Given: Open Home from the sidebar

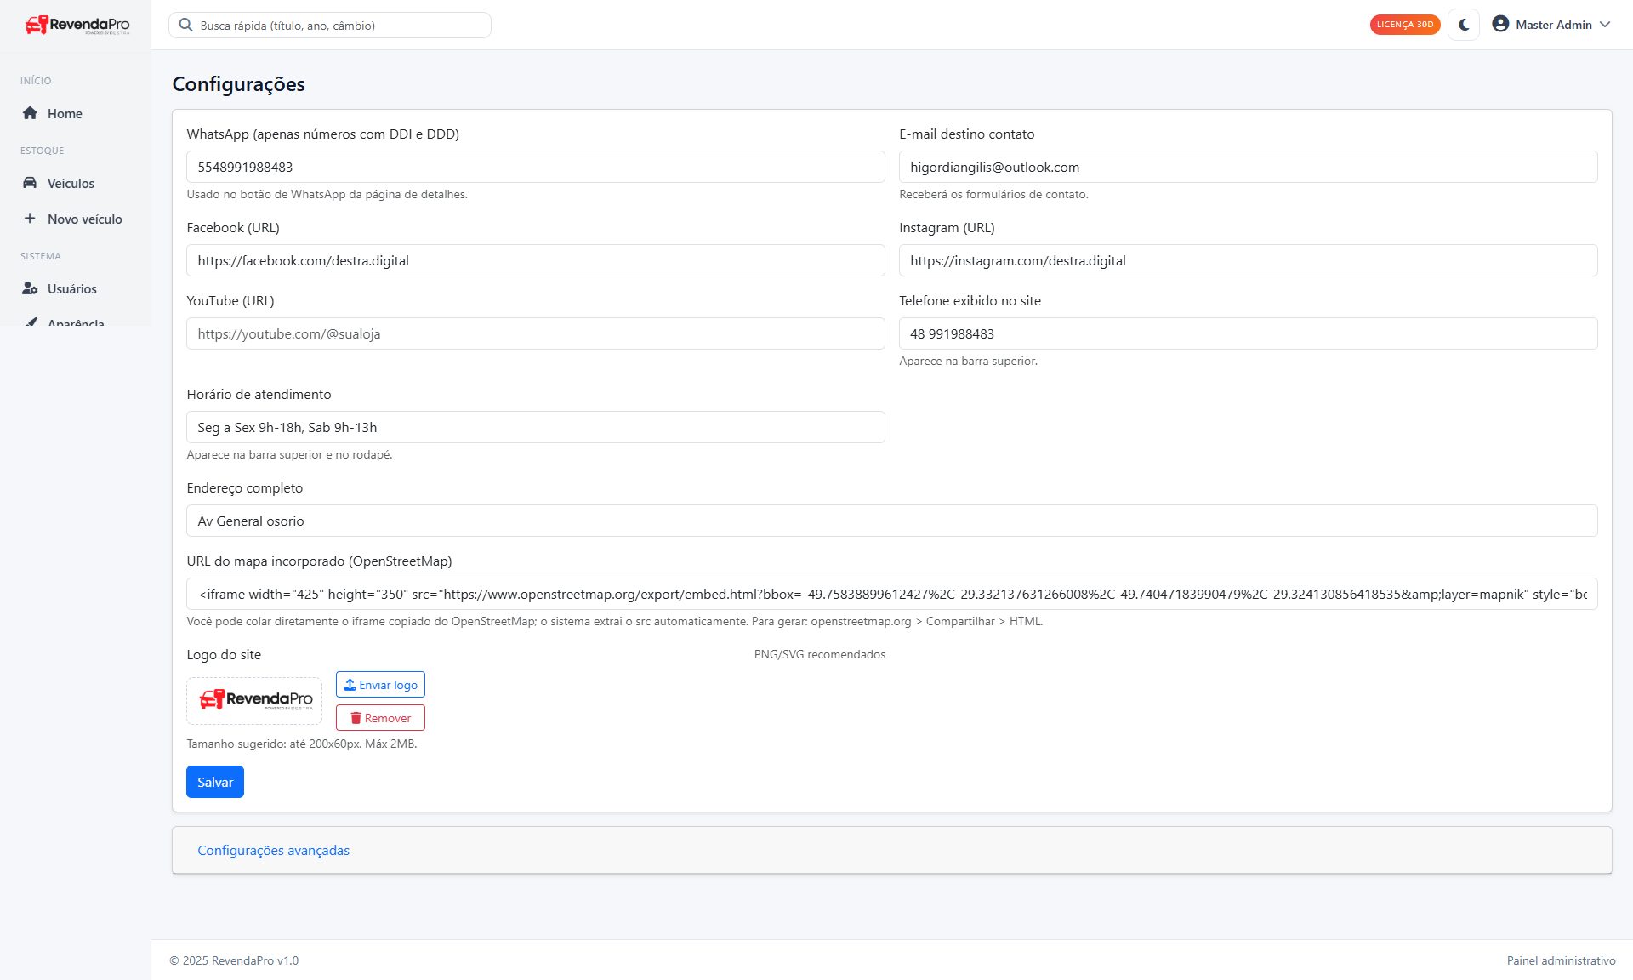Looking at the screenshot, I should point(65,114).
